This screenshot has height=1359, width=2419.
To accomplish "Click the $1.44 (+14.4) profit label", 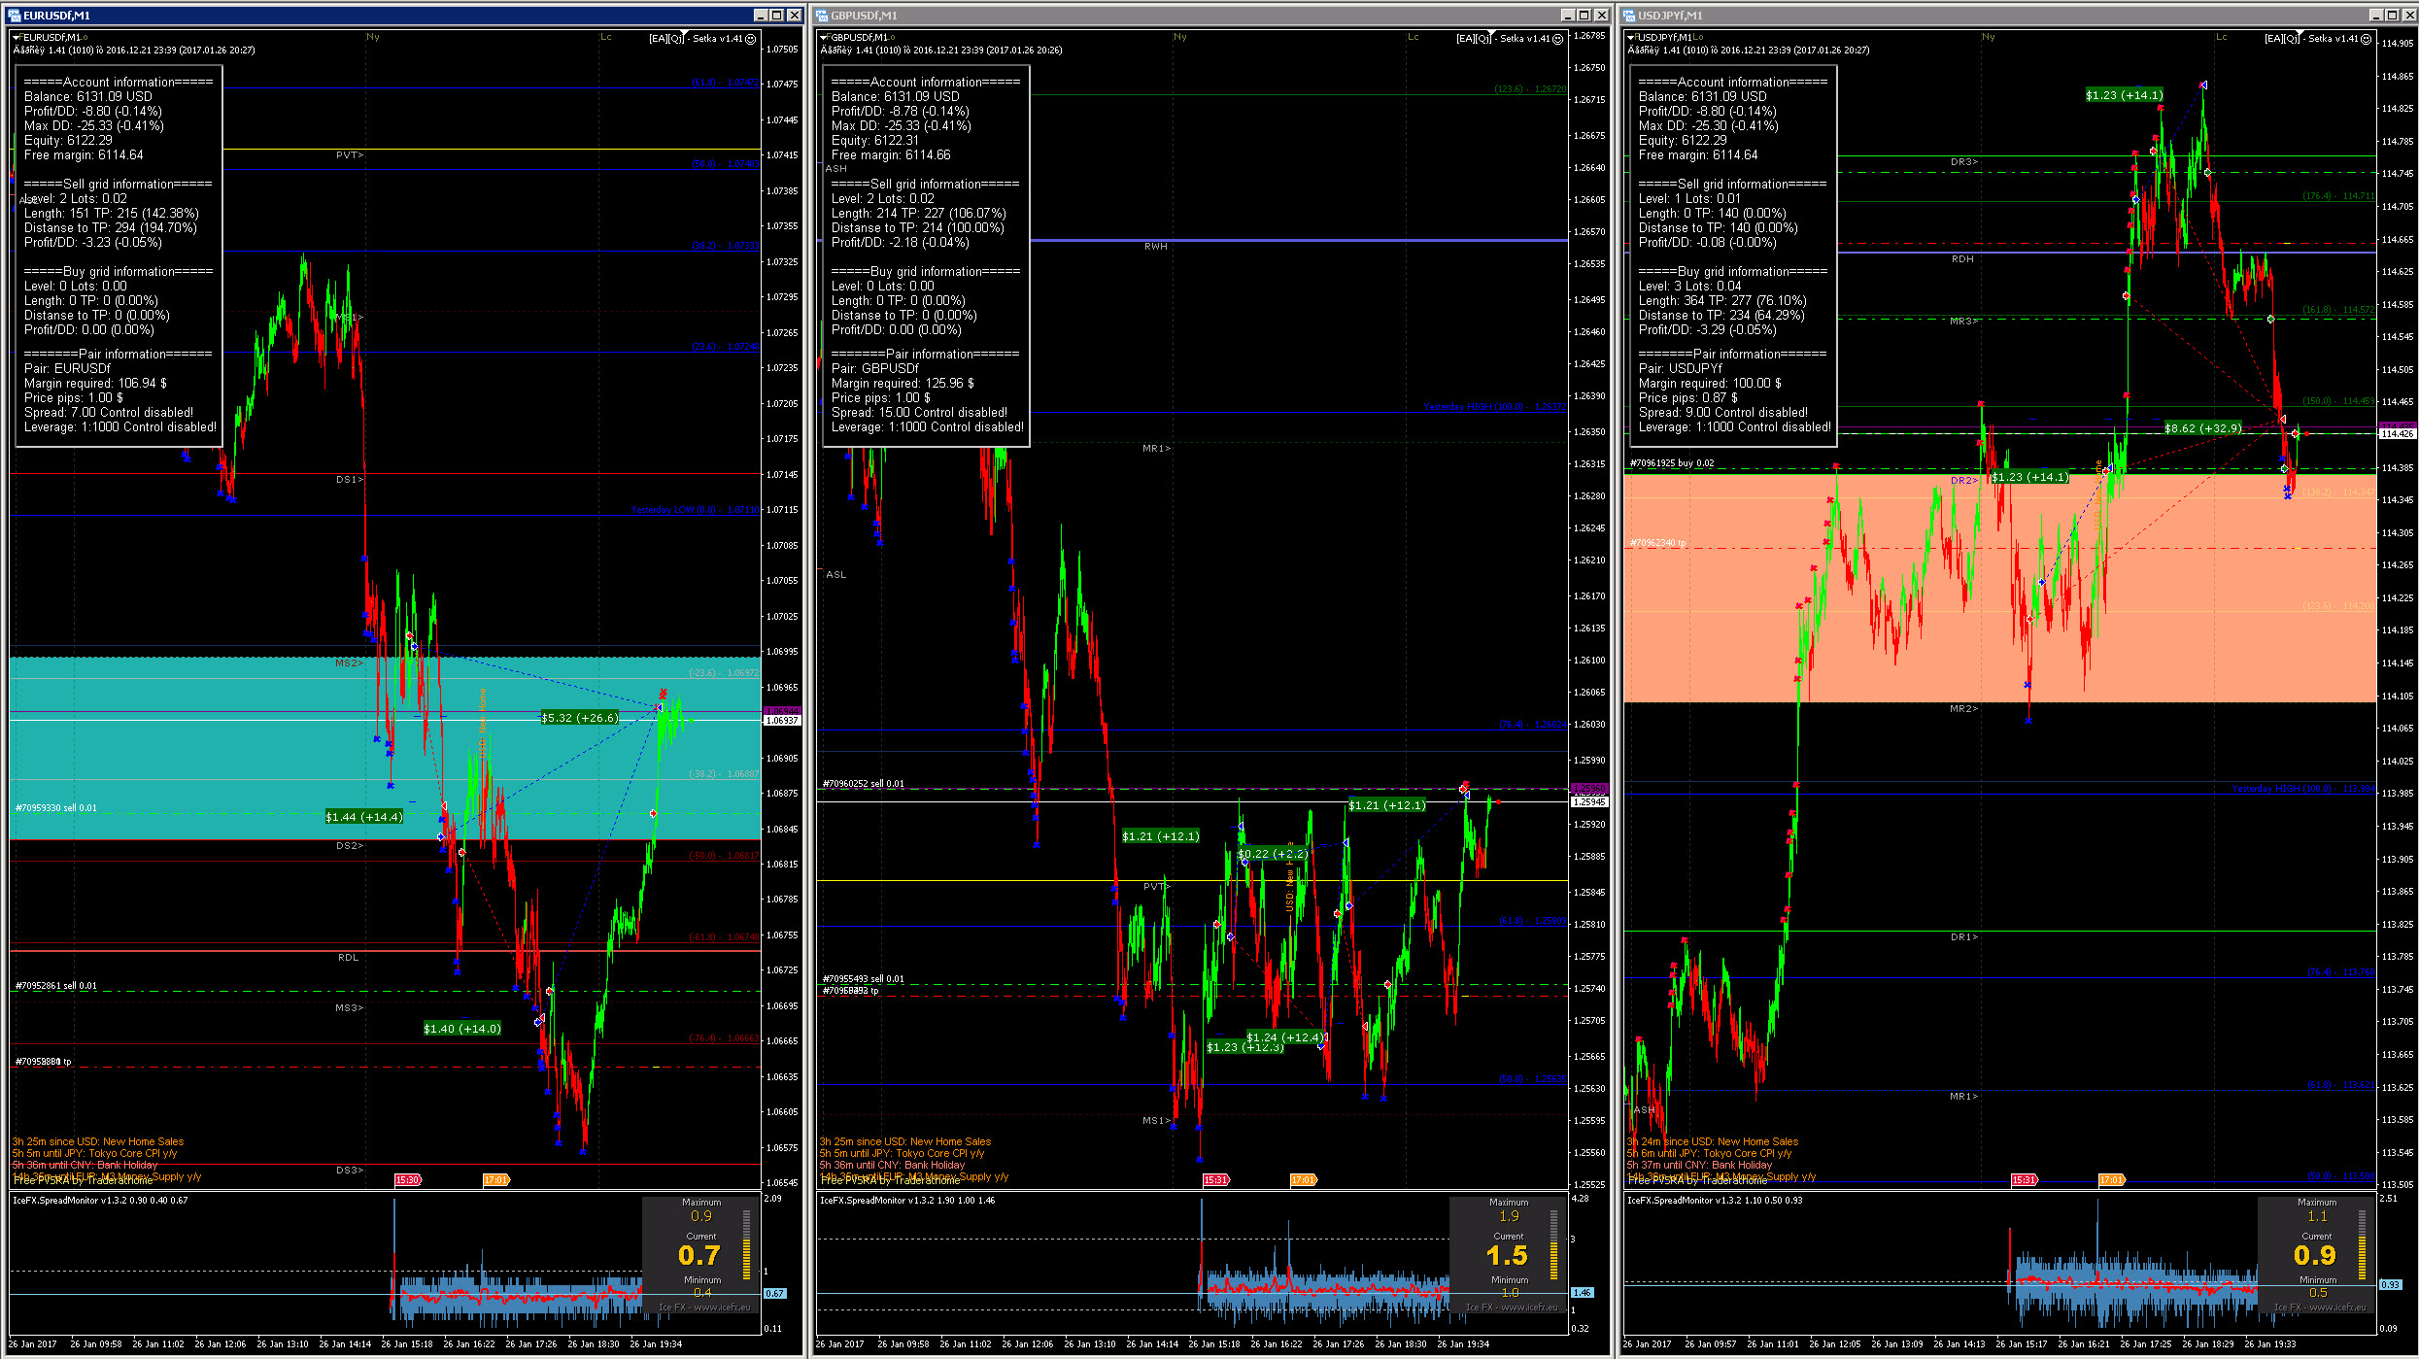I will pyautogui.click(x=364, y=817).
